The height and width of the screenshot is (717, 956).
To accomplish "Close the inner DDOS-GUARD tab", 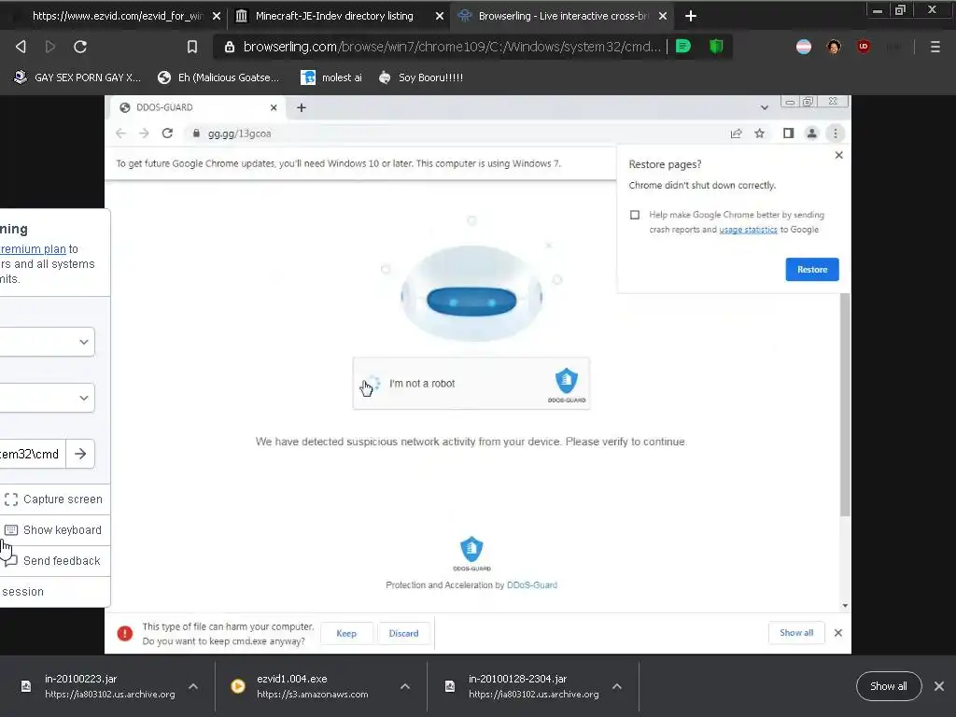I will click(274, 107).
